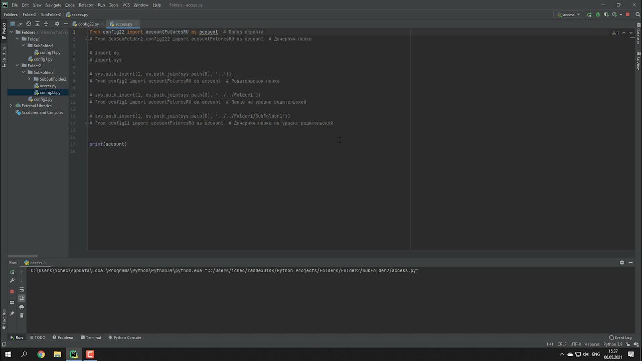Click UTF-8 encoding in status bar
642x361 pixels.
click(x=575, y=344)
